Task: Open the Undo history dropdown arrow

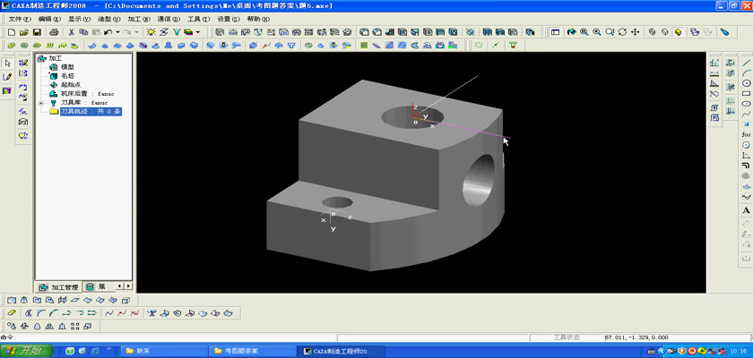Action: [x=117, y=32]
